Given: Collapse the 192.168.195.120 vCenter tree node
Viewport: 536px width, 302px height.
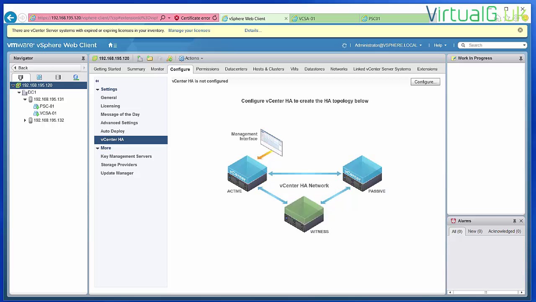Looking at the screenshot, I should (13, 86).
